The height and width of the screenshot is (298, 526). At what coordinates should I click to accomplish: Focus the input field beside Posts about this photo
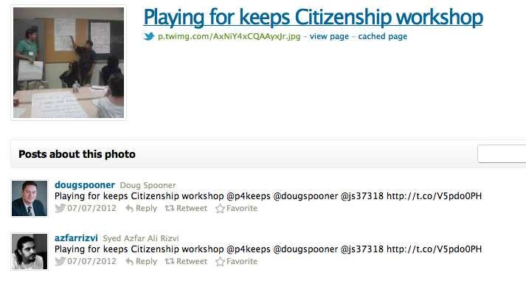(x=502, y=154)
